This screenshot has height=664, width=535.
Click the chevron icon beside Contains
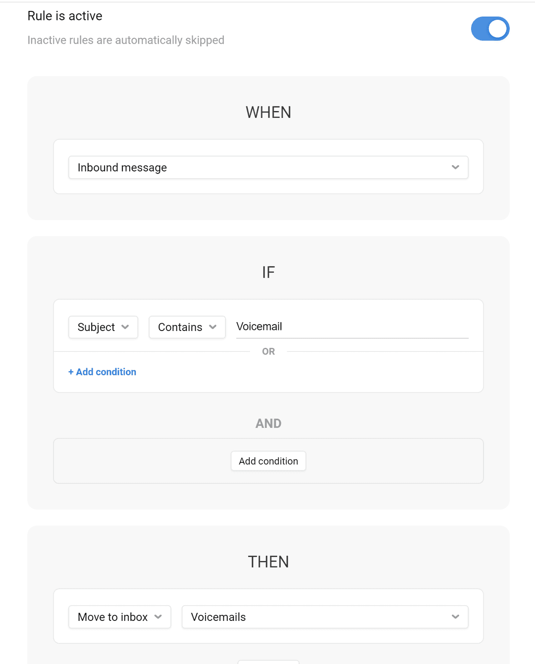click(x=213, y=327)
